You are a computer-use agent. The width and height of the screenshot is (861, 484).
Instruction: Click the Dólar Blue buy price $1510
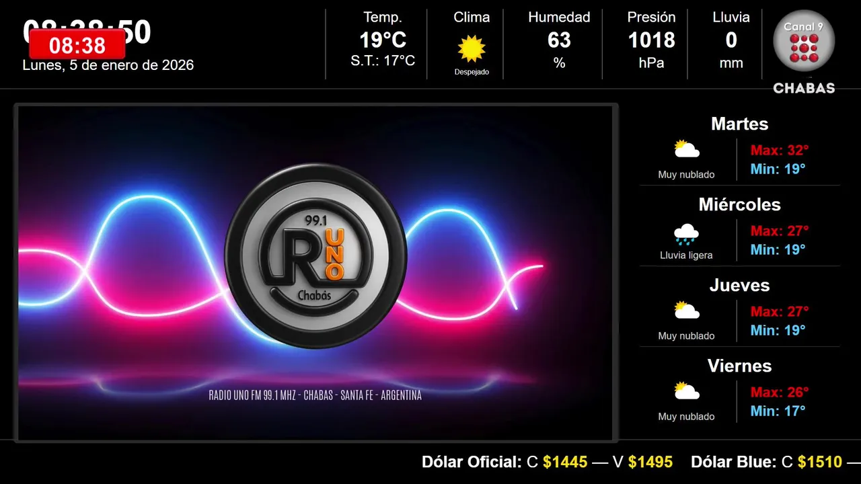tap(820, 462)
